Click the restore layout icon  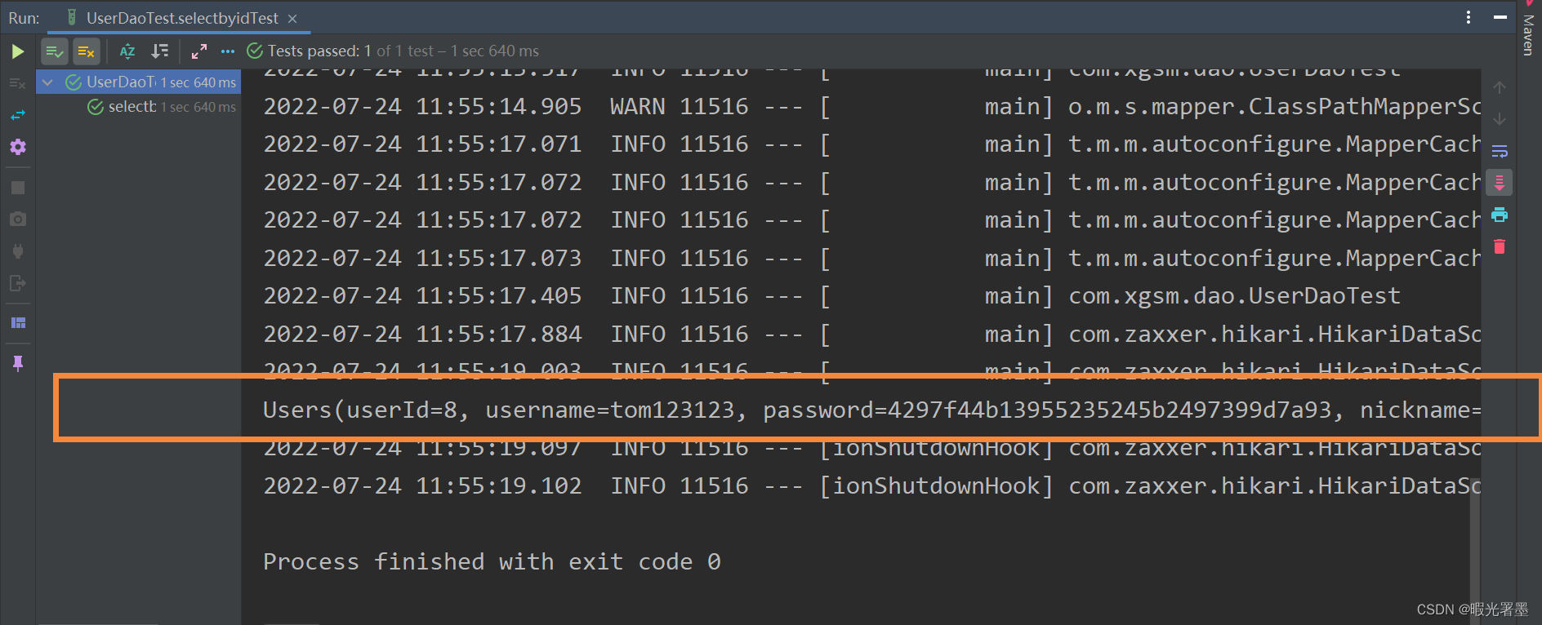point(17,323)
